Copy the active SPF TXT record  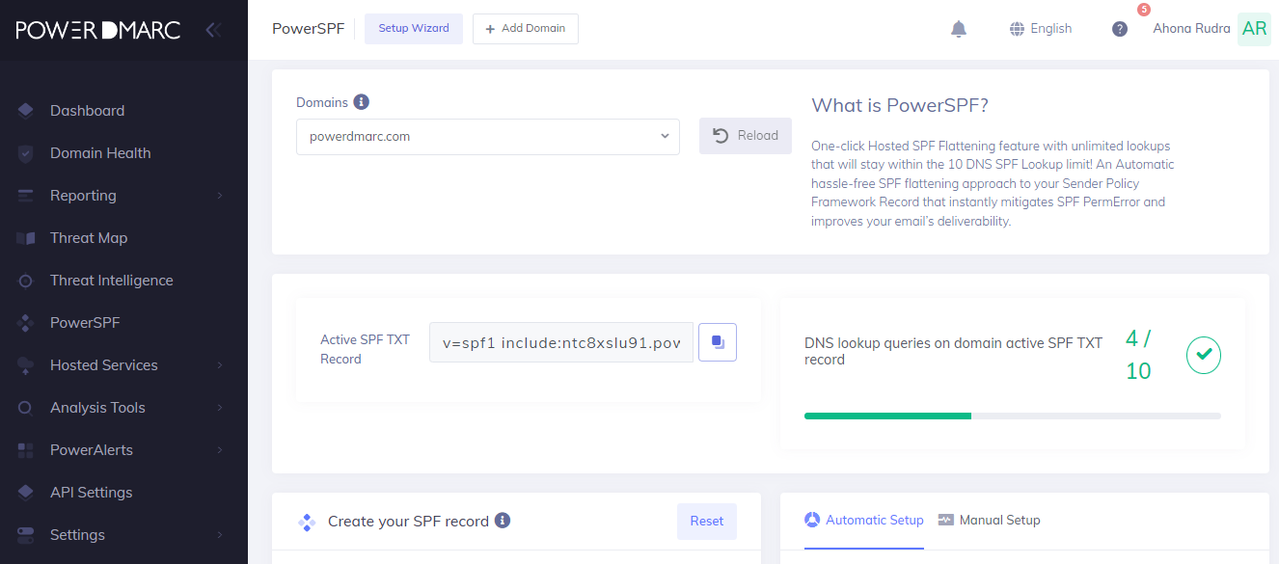tap(717, 342)
